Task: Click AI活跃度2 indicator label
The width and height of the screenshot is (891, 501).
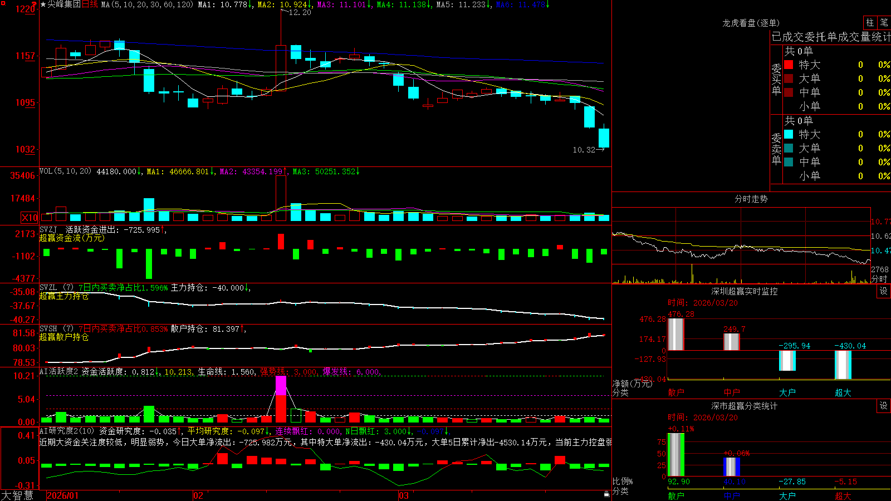Action: [x=59, y=371]
